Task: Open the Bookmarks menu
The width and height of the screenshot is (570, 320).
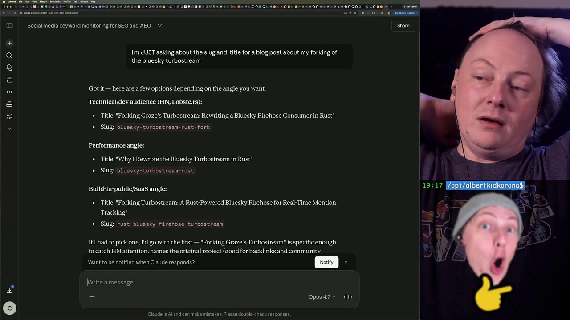Action: (55, 2)
